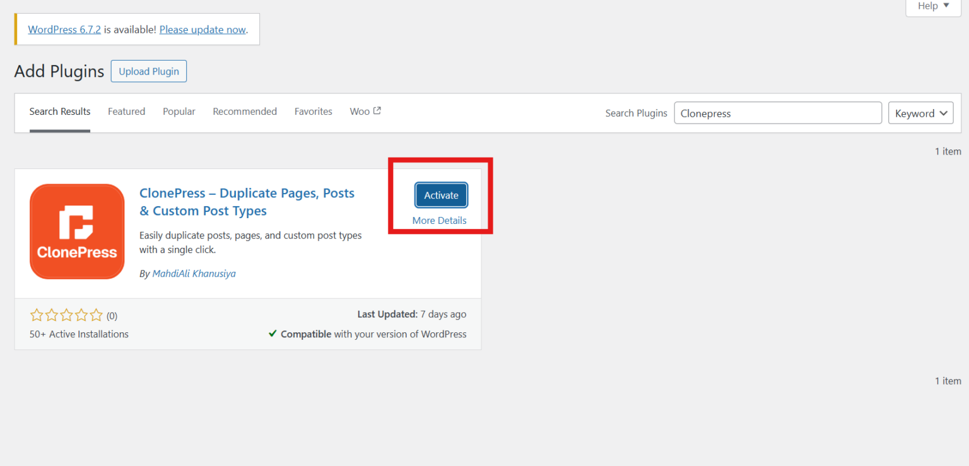969x466 pixels.
Task: Expand the Help panel chevron
Action: point(946,6)
